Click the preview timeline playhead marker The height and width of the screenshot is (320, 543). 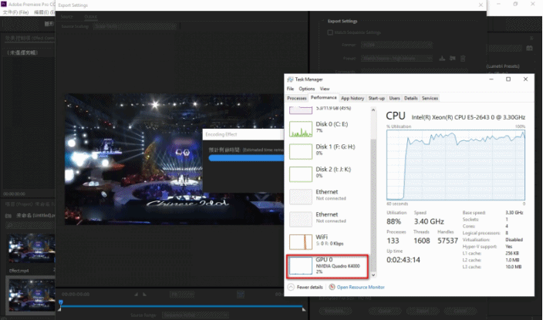[61, 303]
